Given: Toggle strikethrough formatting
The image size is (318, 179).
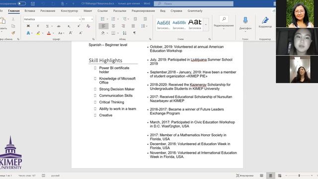Looking at the screenshot, I should coord(59,26).
